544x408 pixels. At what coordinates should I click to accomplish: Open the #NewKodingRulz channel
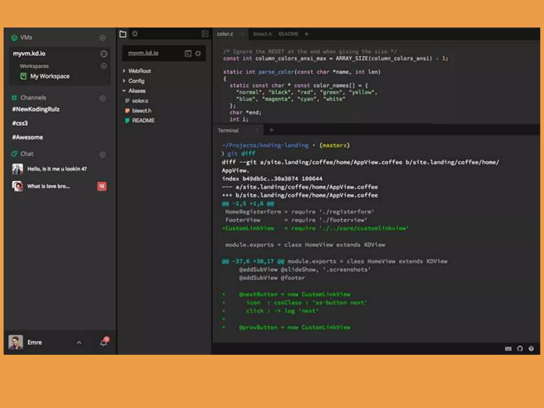[x=36, y=109]
